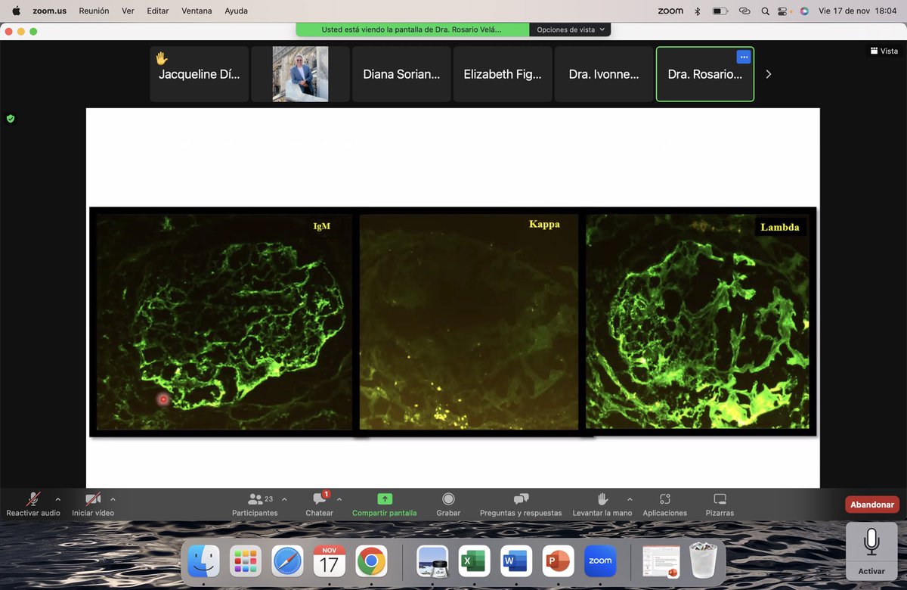Screen dimensions: 907x590
Task: Expand audio options arrow next to Reactivar audio
Action: pos(57,499)
